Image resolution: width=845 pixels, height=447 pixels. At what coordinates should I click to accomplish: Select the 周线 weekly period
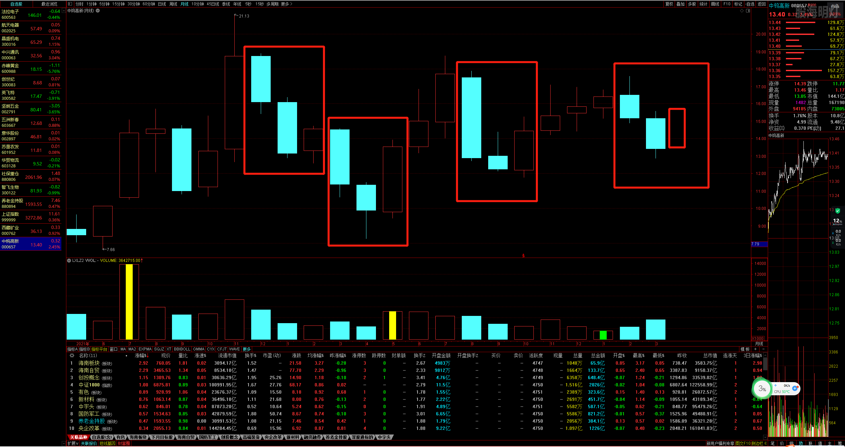click(x=173, y=4)
